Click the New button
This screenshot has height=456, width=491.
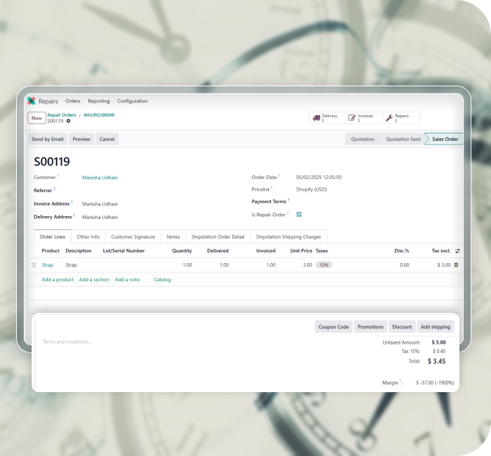[x=36, y=118]
